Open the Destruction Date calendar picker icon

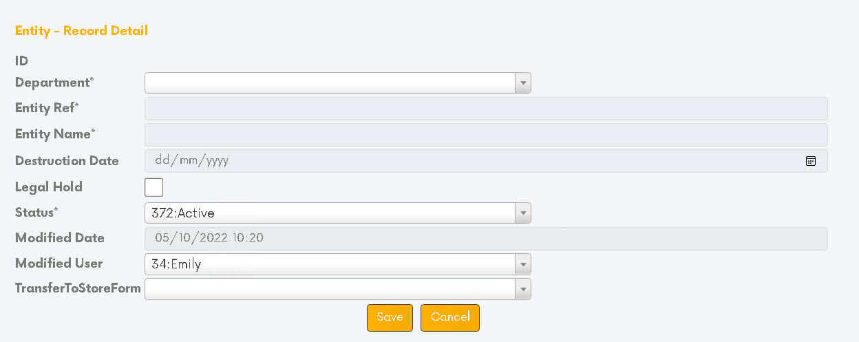click(x=811, y=161)
